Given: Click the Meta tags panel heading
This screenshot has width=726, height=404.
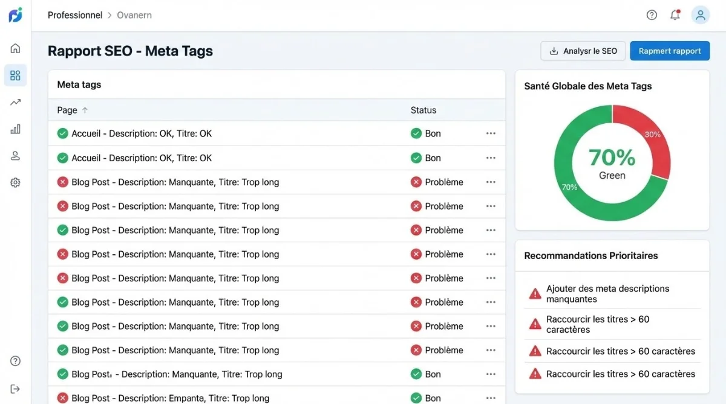Looking at the screenshot, I should (79, 85).
